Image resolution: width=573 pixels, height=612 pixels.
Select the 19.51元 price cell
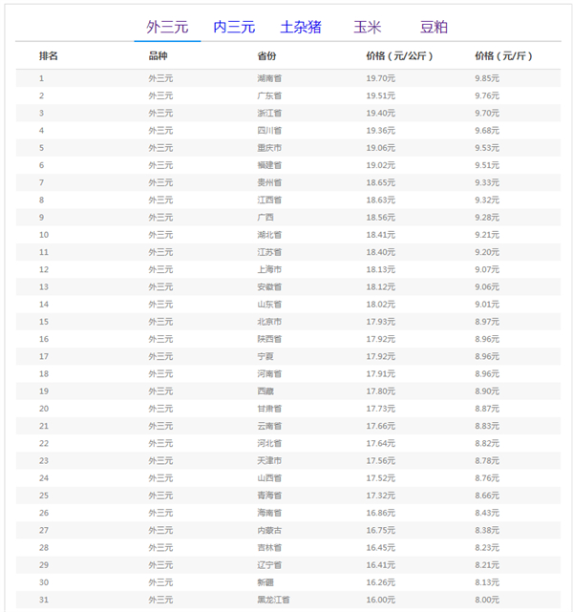point(381,95)
